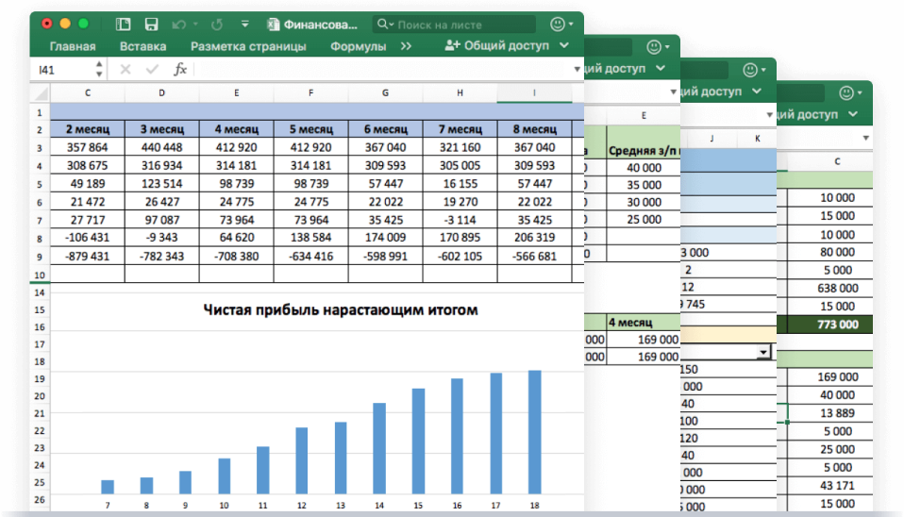Click the fx insert function icon

click(180, 70)
